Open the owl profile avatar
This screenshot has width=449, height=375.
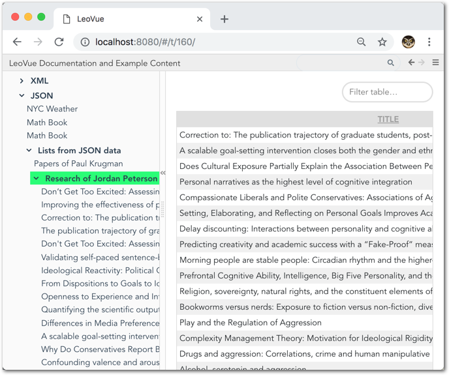tap(408, 42)
